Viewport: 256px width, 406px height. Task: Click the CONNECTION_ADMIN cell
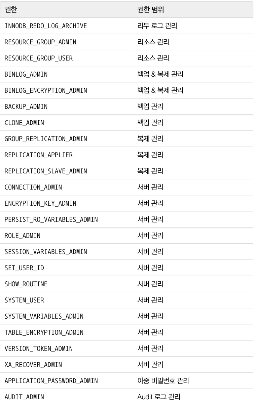point(33,188)
